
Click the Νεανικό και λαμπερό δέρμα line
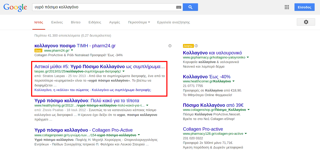[204, 66]
